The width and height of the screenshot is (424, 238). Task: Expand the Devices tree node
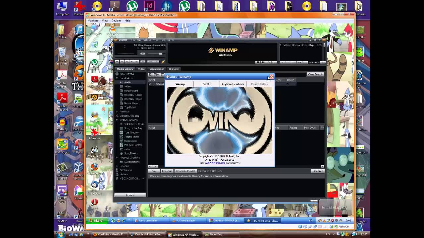(117, 166)
